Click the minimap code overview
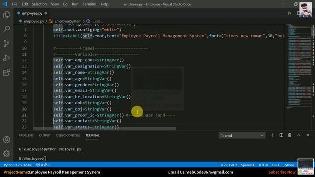 pyautogui.click(x=299, y=66)
